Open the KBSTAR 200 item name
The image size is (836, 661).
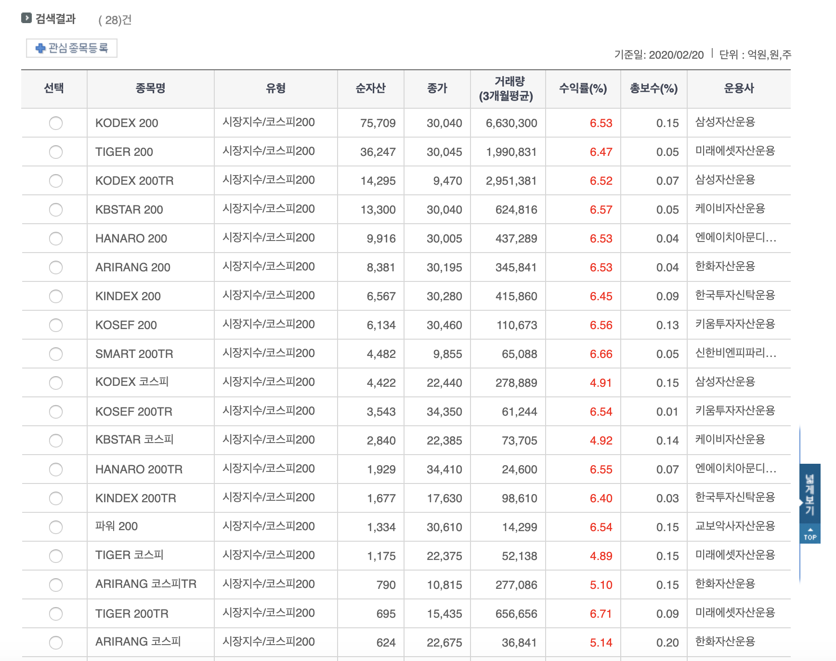pyautogui.click(x=129, y=210)
